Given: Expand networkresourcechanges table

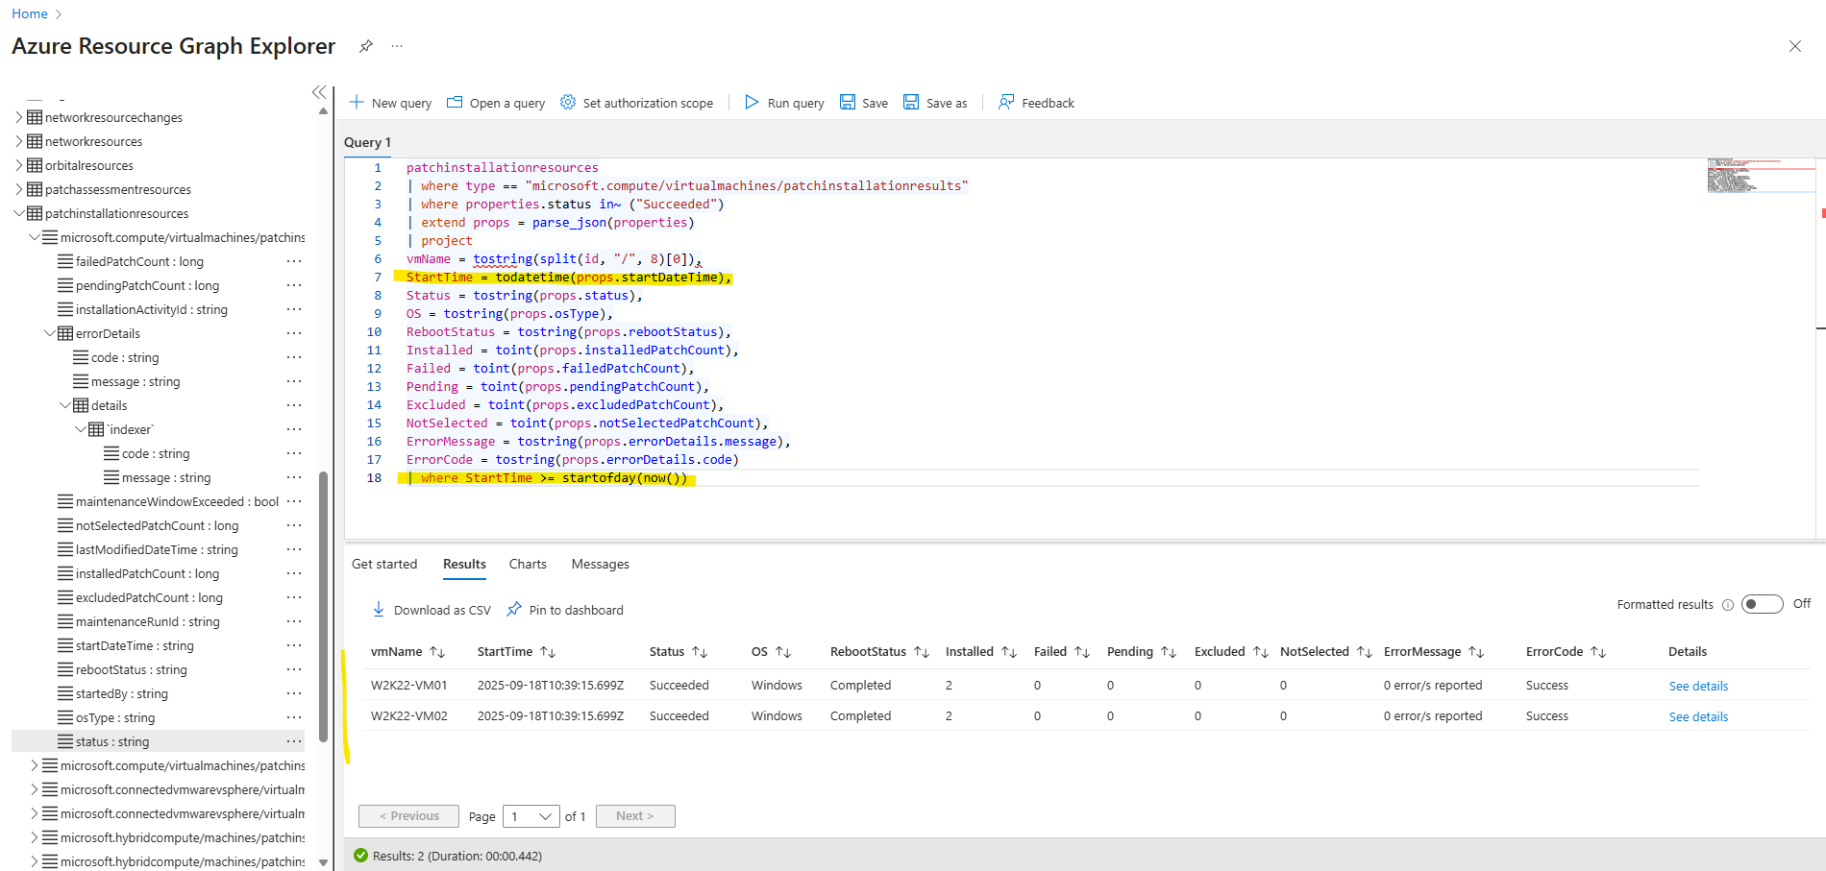Looking at the screenshot, I should (19, 117).
